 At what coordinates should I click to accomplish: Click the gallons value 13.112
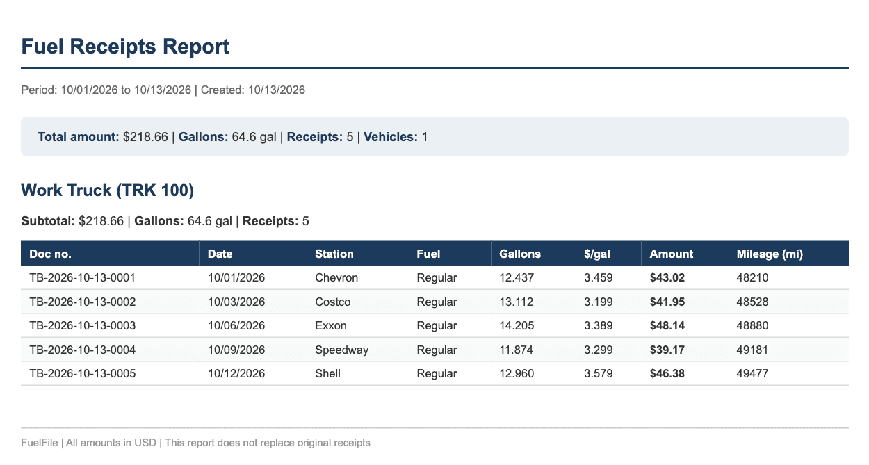tap(517, 302)
